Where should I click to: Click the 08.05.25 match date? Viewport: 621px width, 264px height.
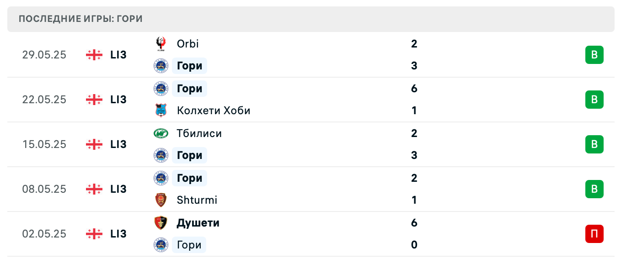44,189
